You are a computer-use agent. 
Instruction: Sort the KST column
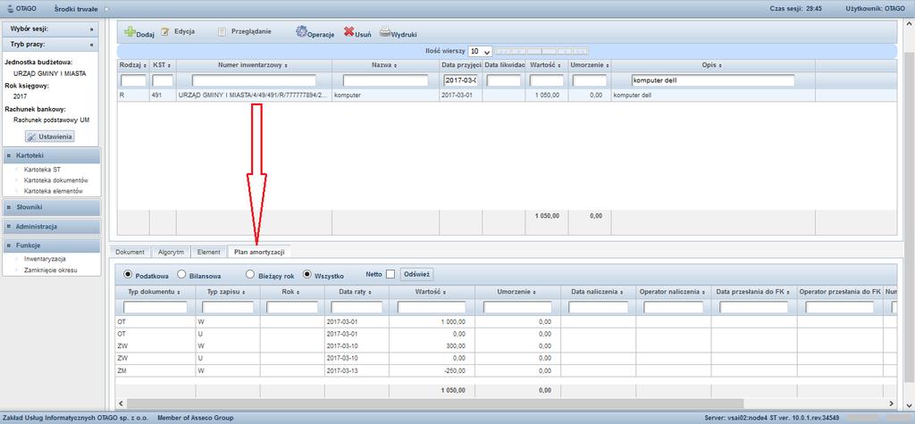pos(167,65)
